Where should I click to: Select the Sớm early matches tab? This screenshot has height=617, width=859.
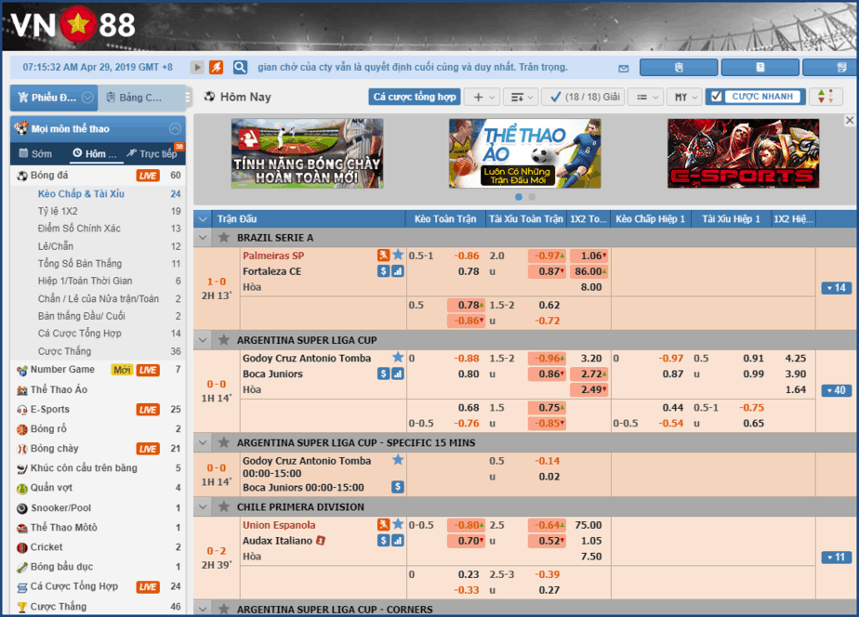pyautogui.click(x=36, y=154)
